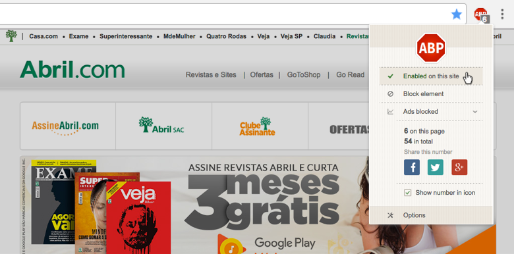514x254 pixels.
Task: Click the Abril tree logo in top bar
Action: (x=11, y=36)
